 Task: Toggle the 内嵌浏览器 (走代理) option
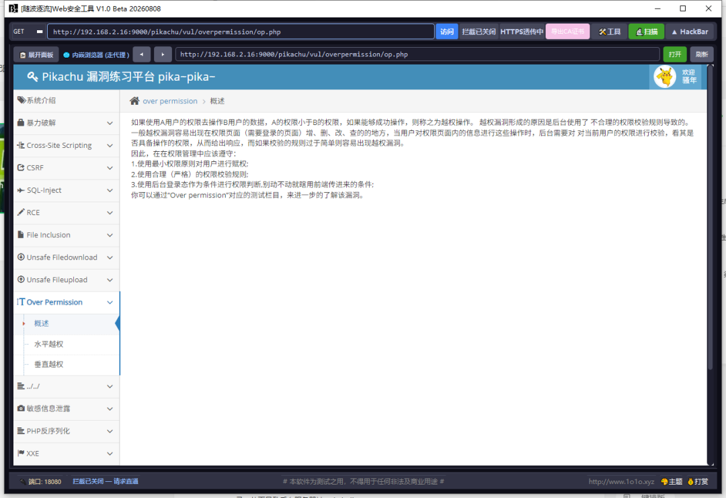tap(96, 54)
